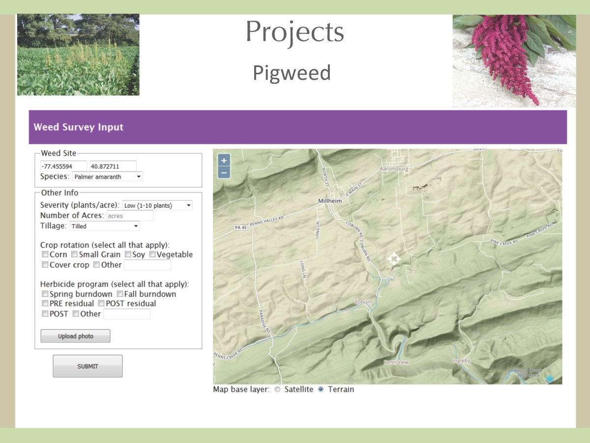Click the Millheim label on the map
The height and width of the screenshot is (443, 590).
331,201
